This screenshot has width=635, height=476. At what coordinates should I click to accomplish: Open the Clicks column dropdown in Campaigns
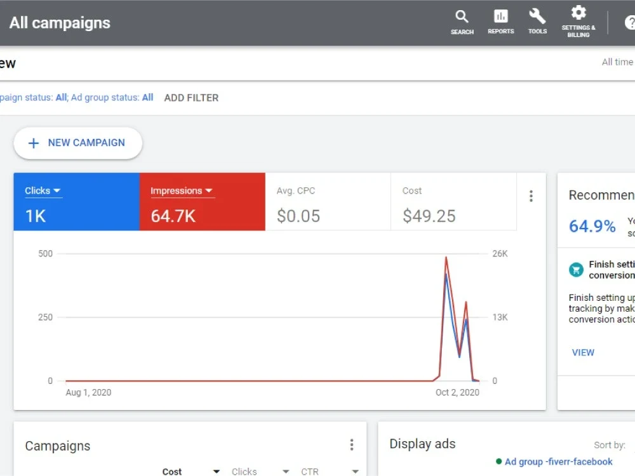point(286,472)
